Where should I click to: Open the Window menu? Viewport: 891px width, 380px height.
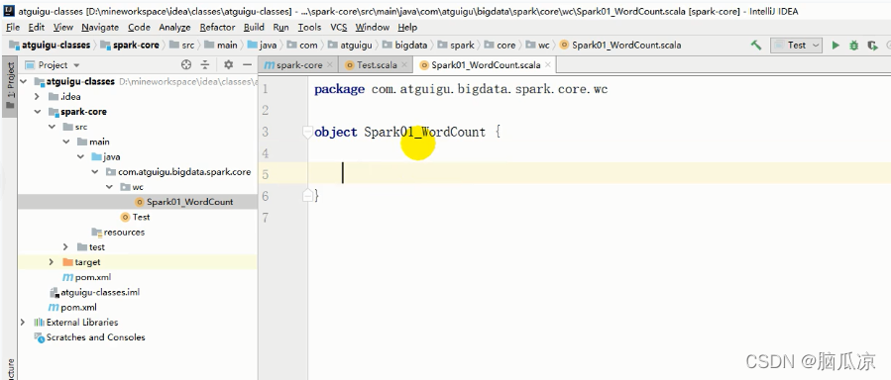tap(373, 28)
